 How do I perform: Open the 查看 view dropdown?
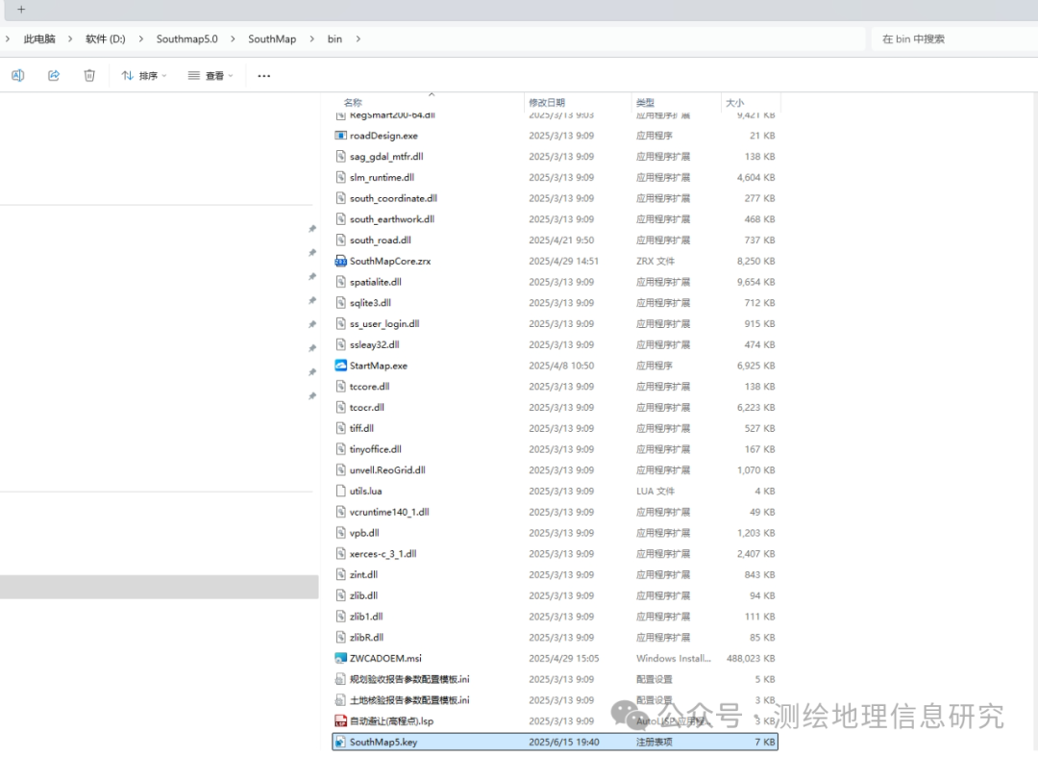(x=209, y=74)
